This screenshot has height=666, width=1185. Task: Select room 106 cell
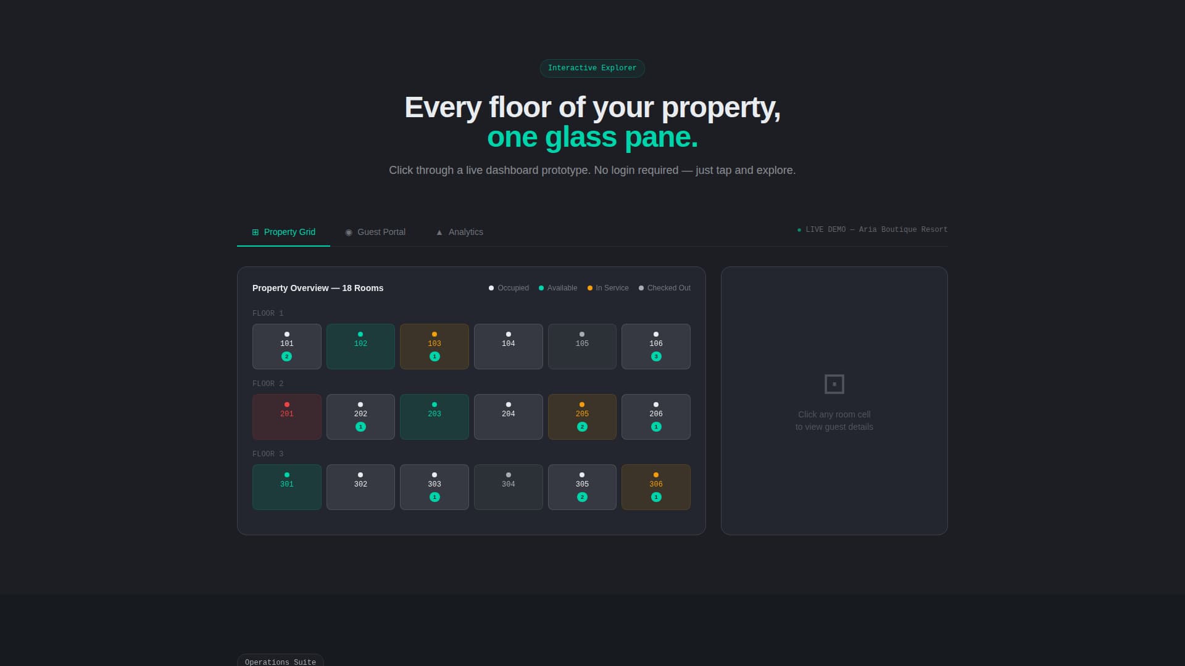(x=656, y=347)
